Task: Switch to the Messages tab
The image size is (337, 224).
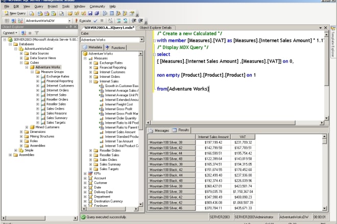Action: [159, 130]
